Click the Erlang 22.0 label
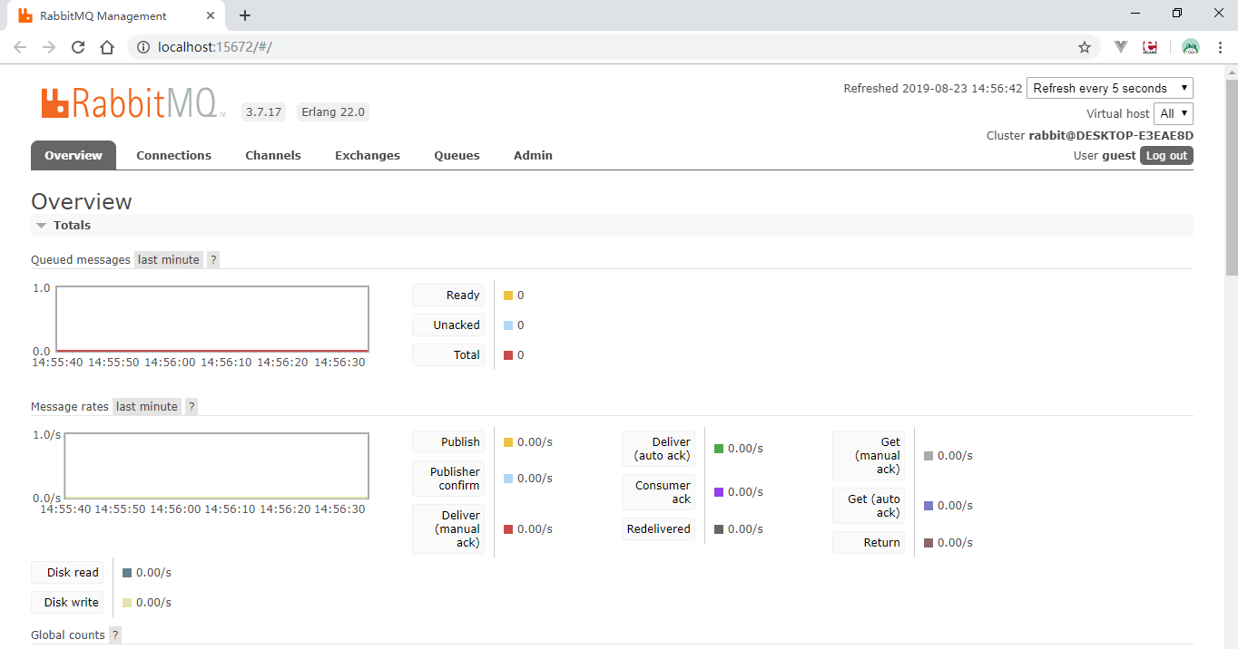The width and height of the screenshot is (1238, 649). pos(333,112)
